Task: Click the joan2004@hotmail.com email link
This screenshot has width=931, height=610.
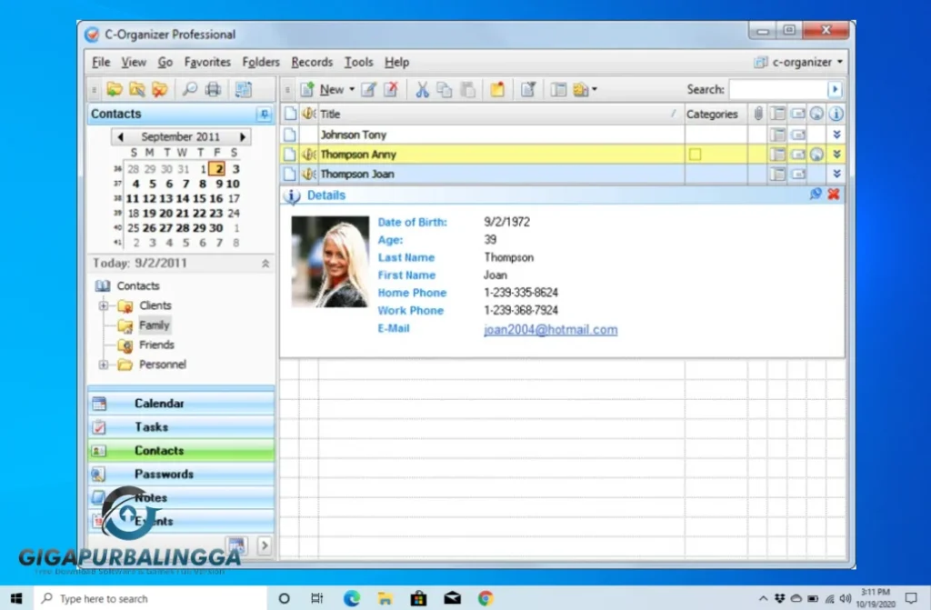Action: pyautogui.click(x=550, y=329)
